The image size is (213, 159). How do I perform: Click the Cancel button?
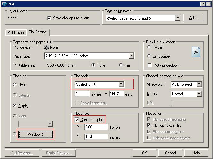[x=170, y=153]
